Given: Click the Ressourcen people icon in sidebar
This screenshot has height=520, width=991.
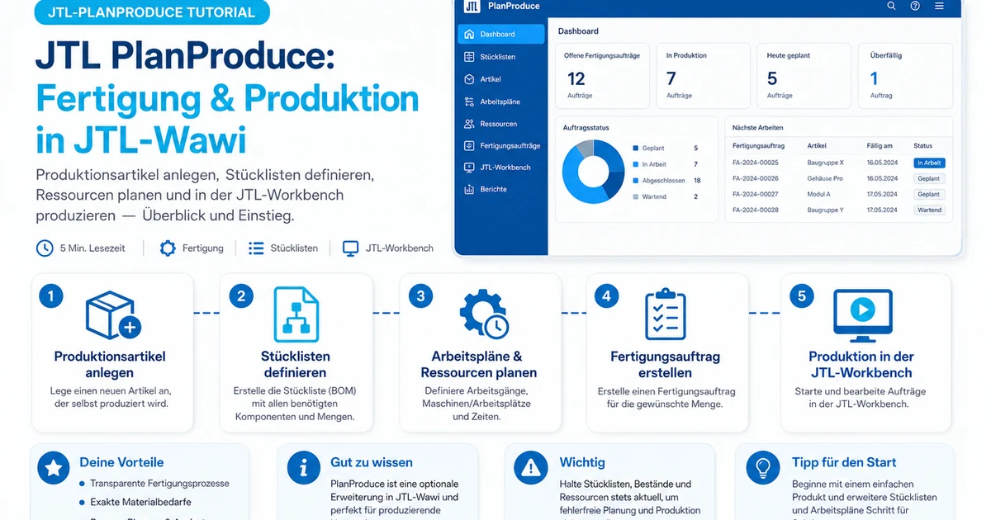Looking at the screenshot, I should pos(469,124).
